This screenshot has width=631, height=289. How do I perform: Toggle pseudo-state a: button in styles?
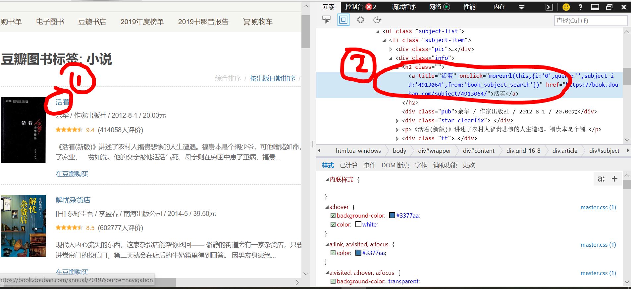(x=601, y=179)
